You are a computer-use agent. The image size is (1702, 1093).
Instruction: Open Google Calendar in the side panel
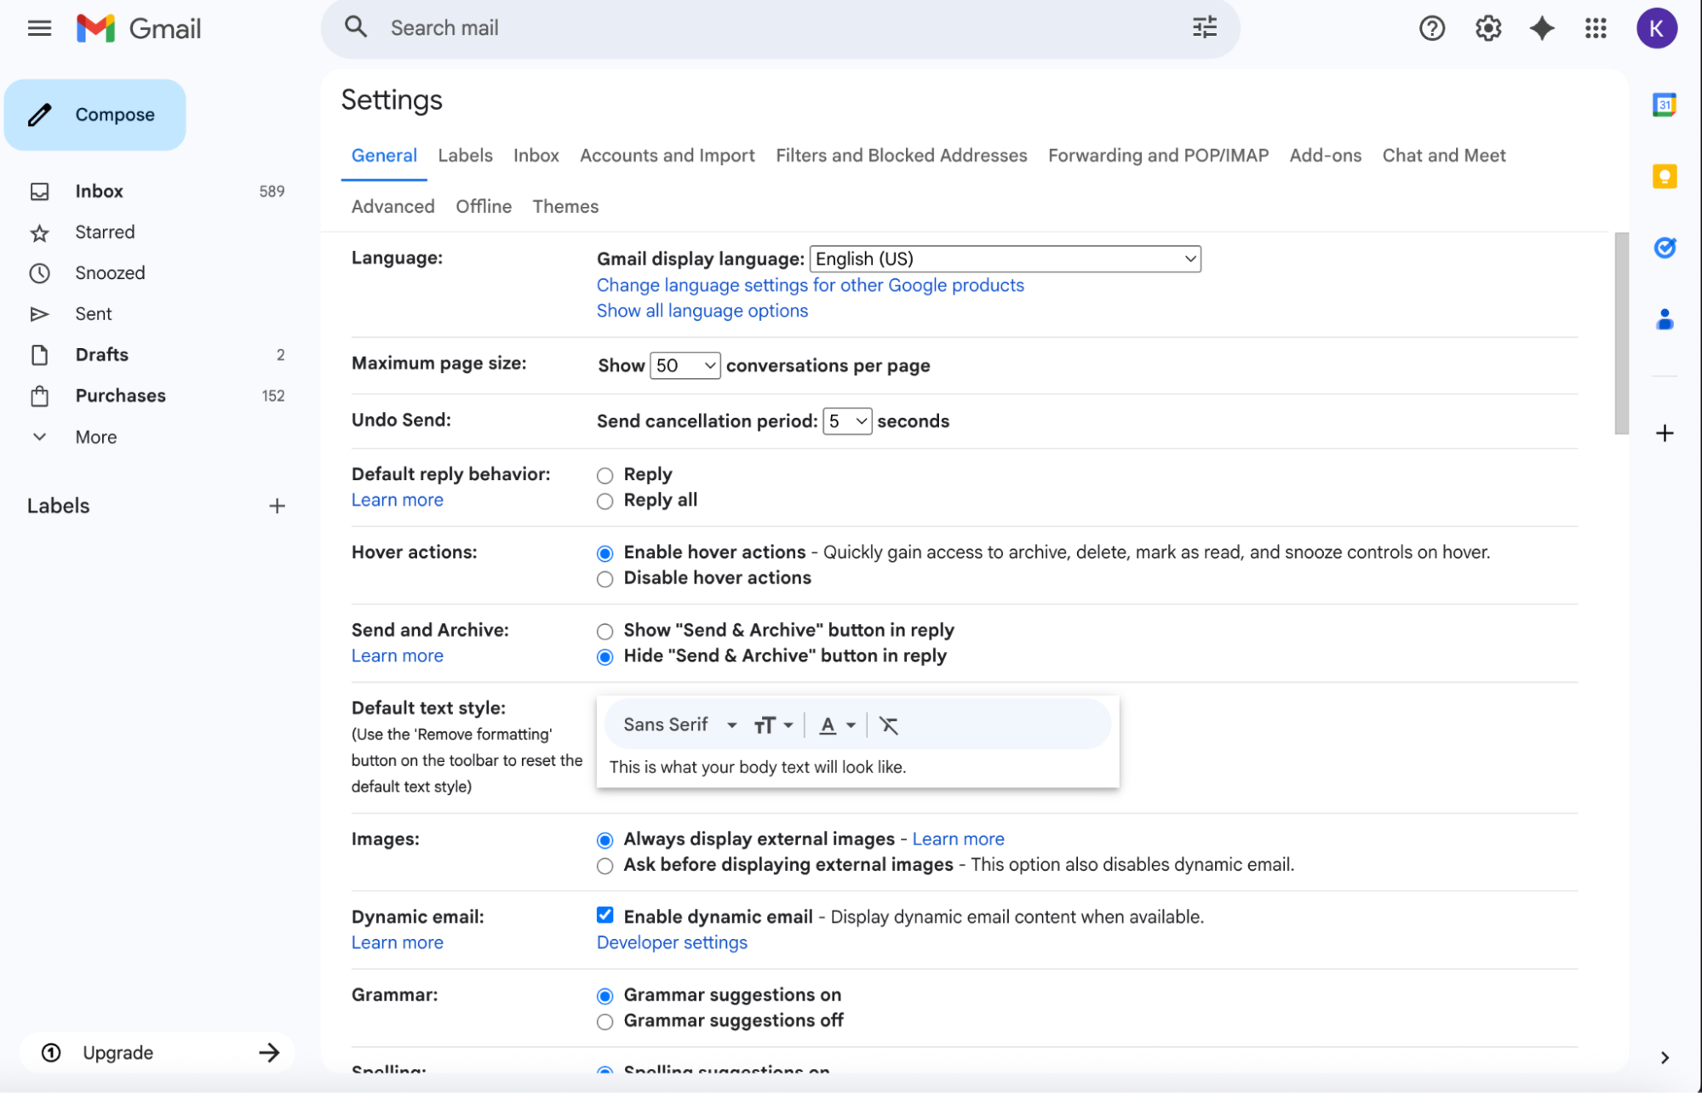click(1665, 105)
